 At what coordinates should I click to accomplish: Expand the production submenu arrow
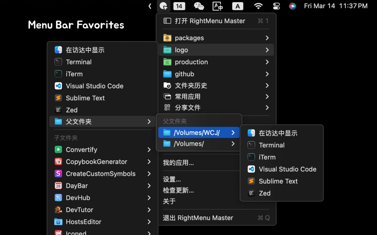click(267, 62)
